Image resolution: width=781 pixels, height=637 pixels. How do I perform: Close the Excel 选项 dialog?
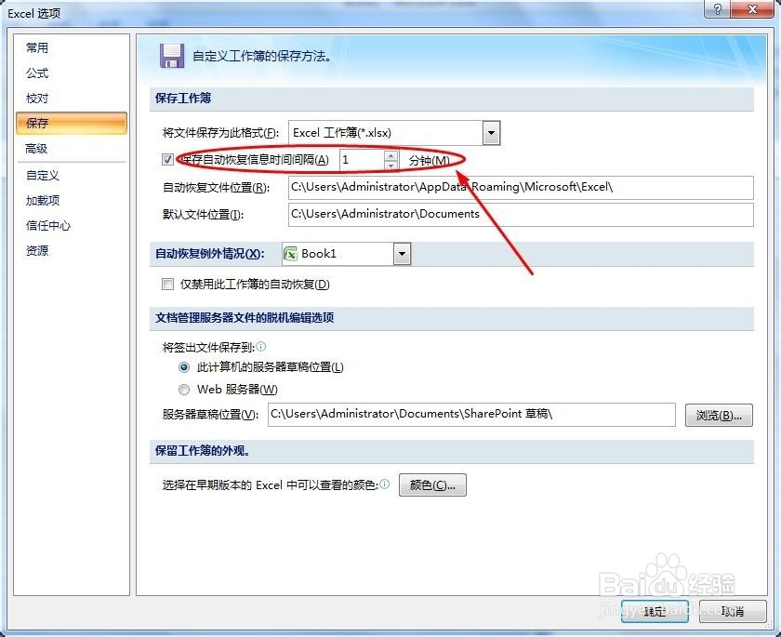pyautogui.click(x=752, y=9)
